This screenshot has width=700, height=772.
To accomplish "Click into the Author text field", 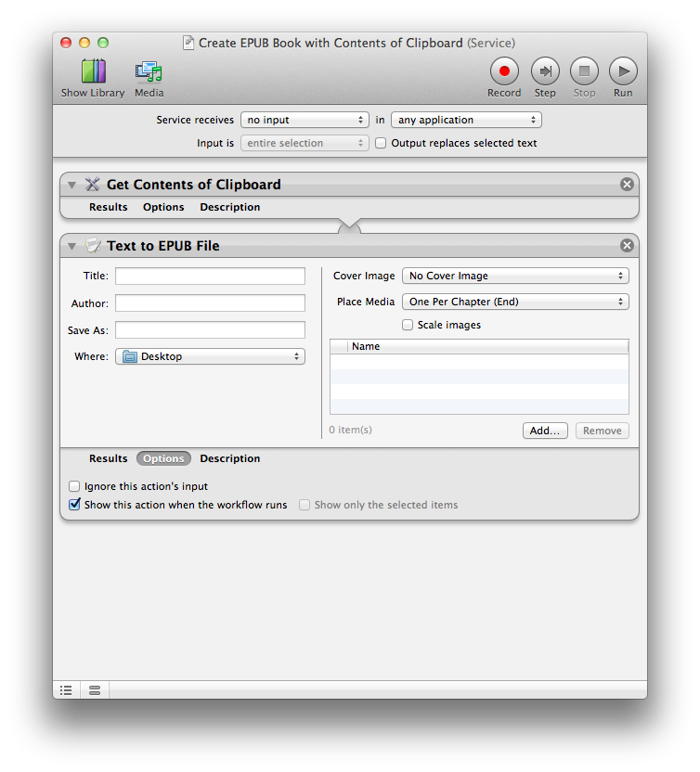I will click(x=211, y=302).
